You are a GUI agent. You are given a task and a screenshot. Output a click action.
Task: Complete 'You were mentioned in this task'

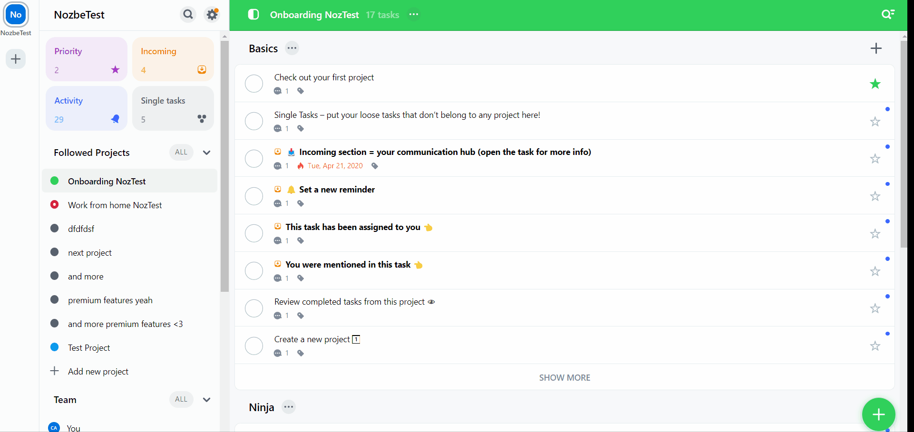pos(254,271)
